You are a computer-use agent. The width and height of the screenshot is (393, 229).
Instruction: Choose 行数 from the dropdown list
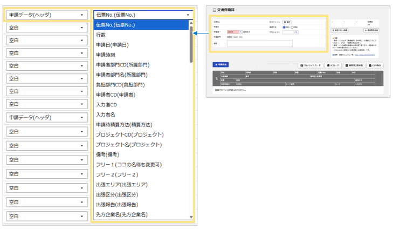pos(141,35)
